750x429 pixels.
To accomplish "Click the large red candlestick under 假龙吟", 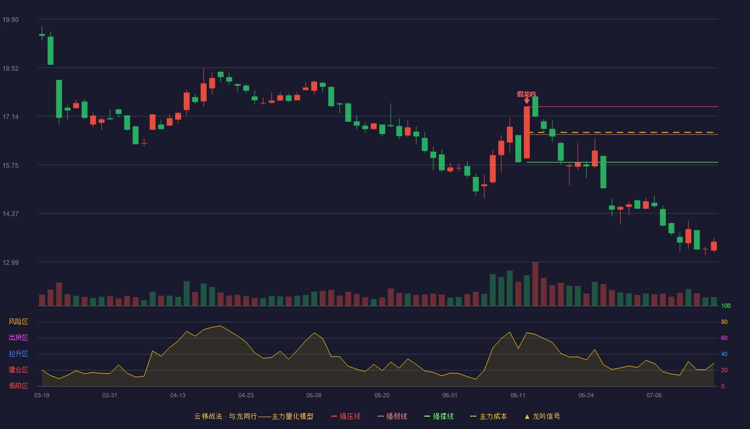I will point(527,132).
